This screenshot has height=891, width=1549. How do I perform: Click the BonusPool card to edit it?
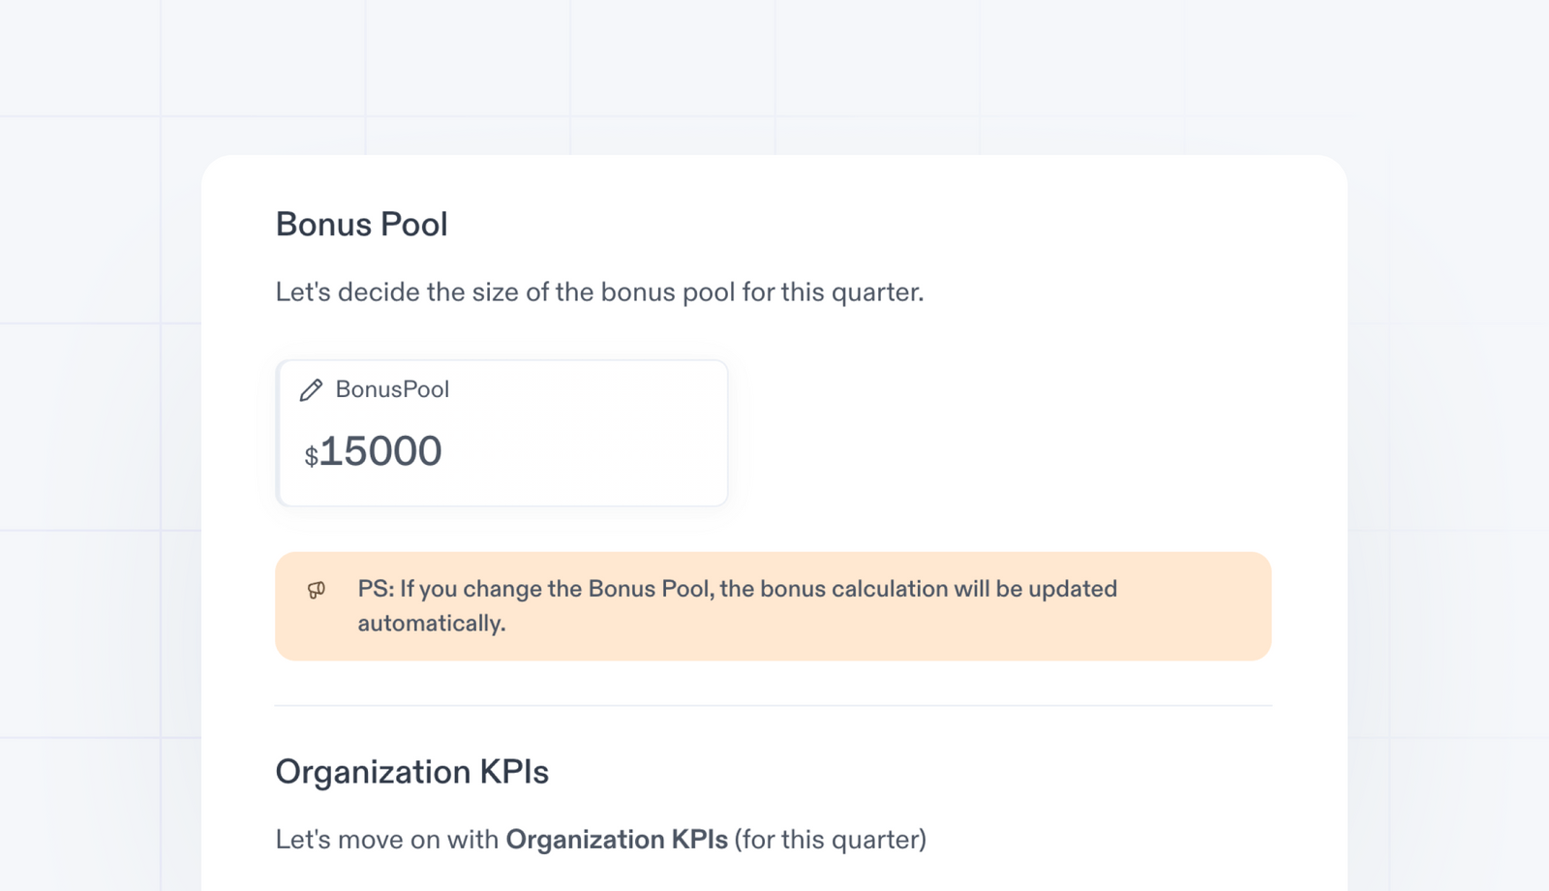coord(501,433)
